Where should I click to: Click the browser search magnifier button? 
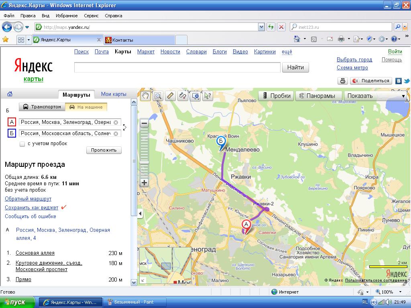tap(398, 27)
